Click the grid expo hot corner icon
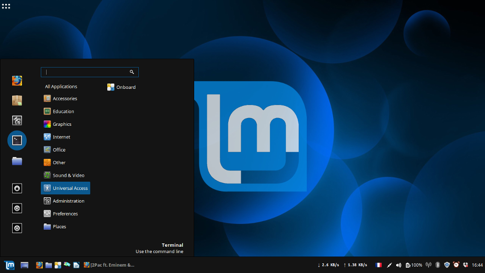The height and width of the screenshot is (273, 485). pyautogui.click(x=6, y=6)
